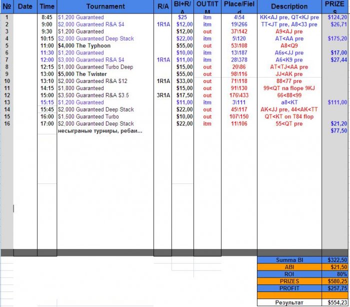This screenshot has width=350, height=307.
Task: Click the JJ<AK pre description cell
Action: [289, 74]
